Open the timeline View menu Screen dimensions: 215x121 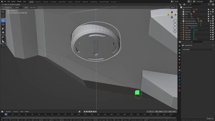22,112
